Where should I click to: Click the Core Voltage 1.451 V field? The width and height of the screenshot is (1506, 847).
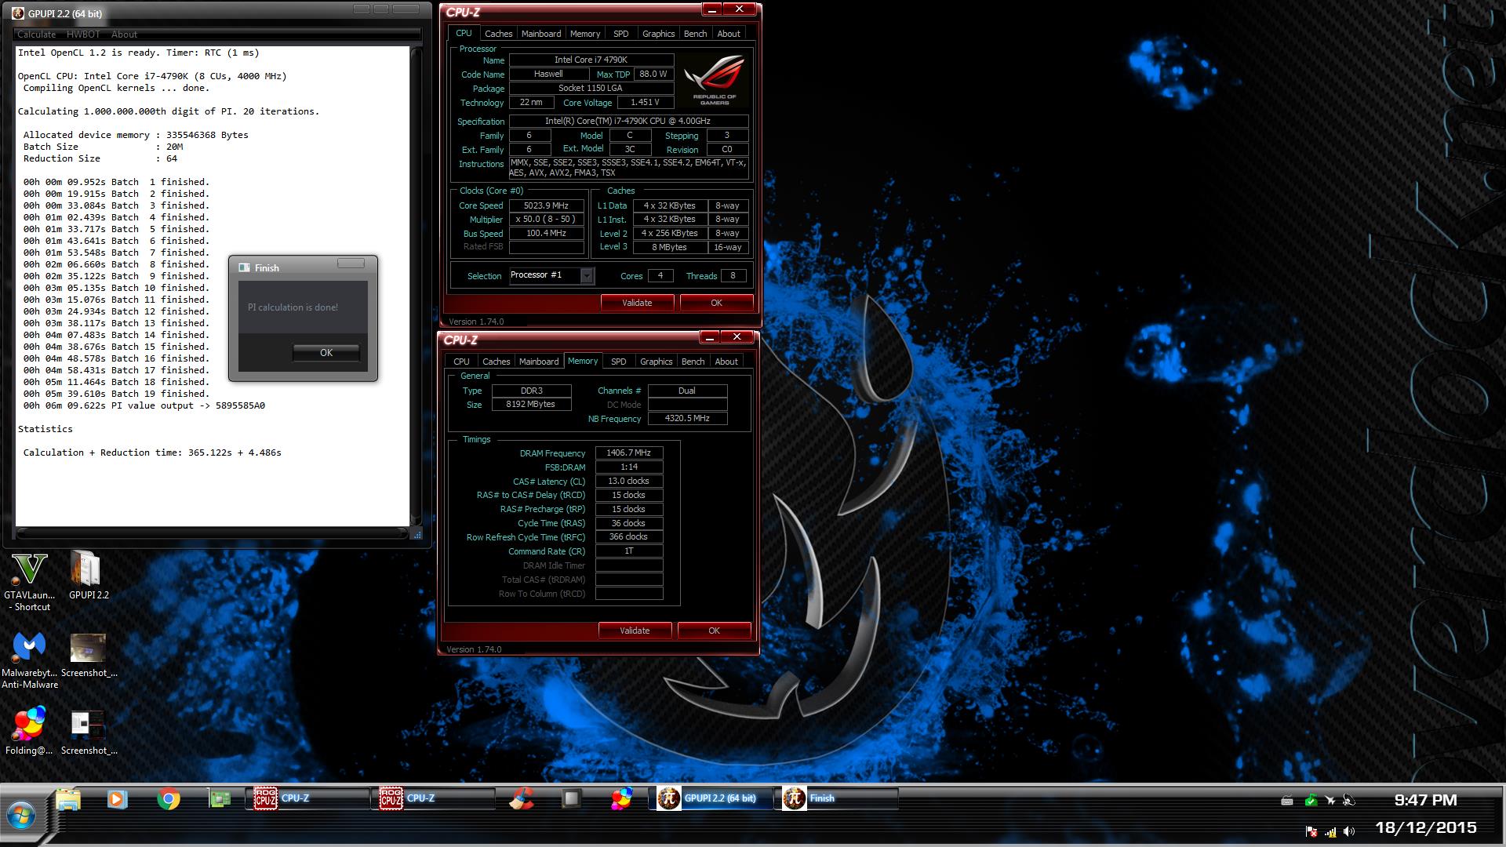[x=645, y=103]
